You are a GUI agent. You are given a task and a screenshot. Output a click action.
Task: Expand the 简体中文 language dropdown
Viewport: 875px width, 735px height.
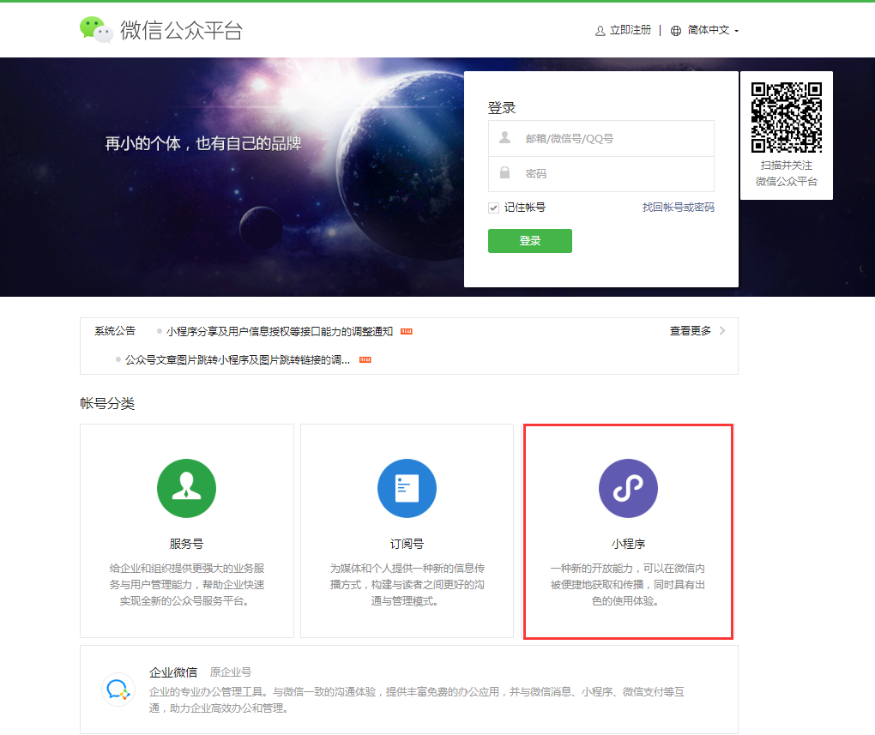coord(713,30)
